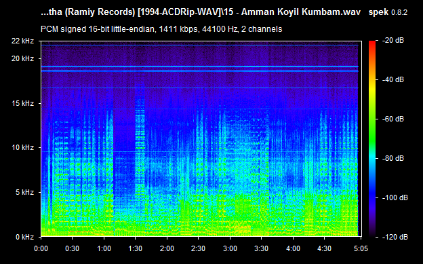Image resolution: width=423 pixels, height=264 pixels.
Task: Click the PCM signed 16-bit codec info line
Action: coord(161,29)
